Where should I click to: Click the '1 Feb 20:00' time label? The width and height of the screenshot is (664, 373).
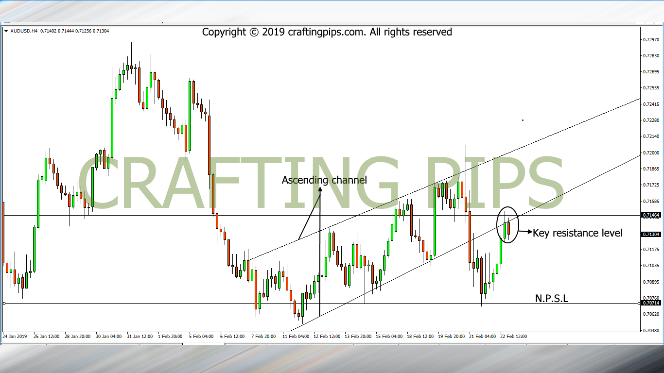[x=171, y=336]
